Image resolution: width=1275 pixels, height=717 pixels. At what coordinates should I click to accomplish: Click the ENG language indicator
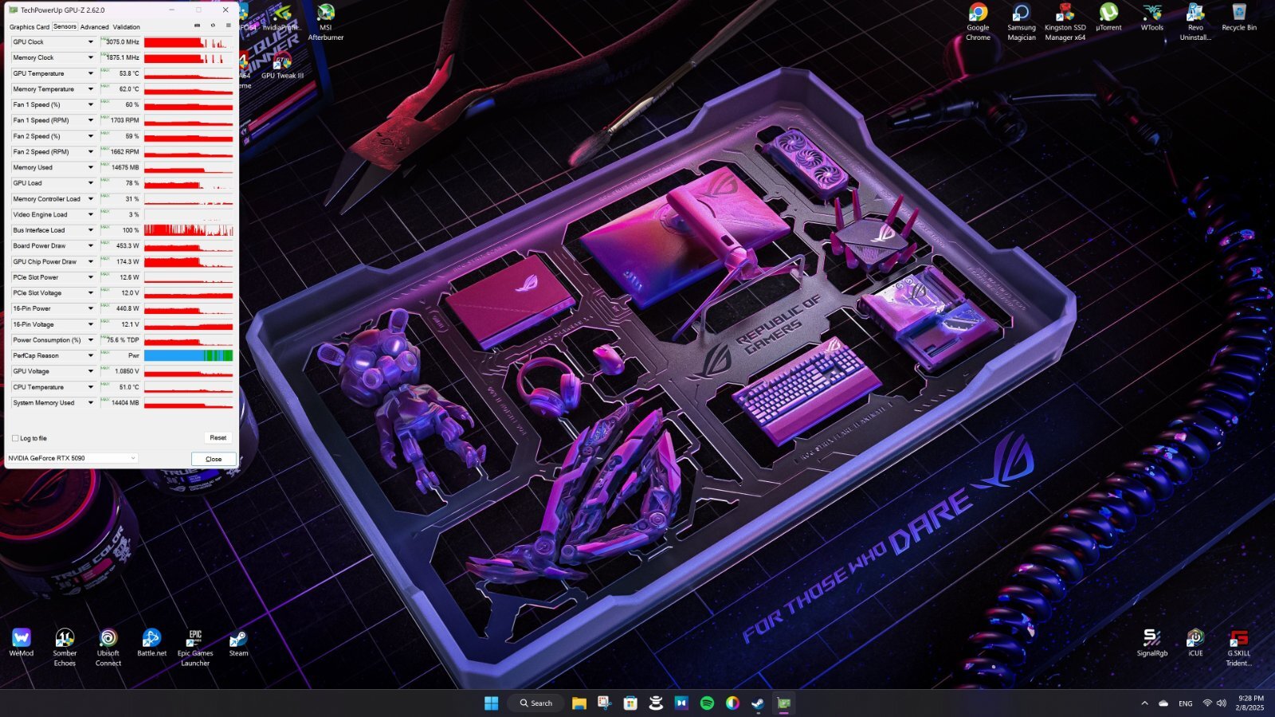[x=1186, y=703]
